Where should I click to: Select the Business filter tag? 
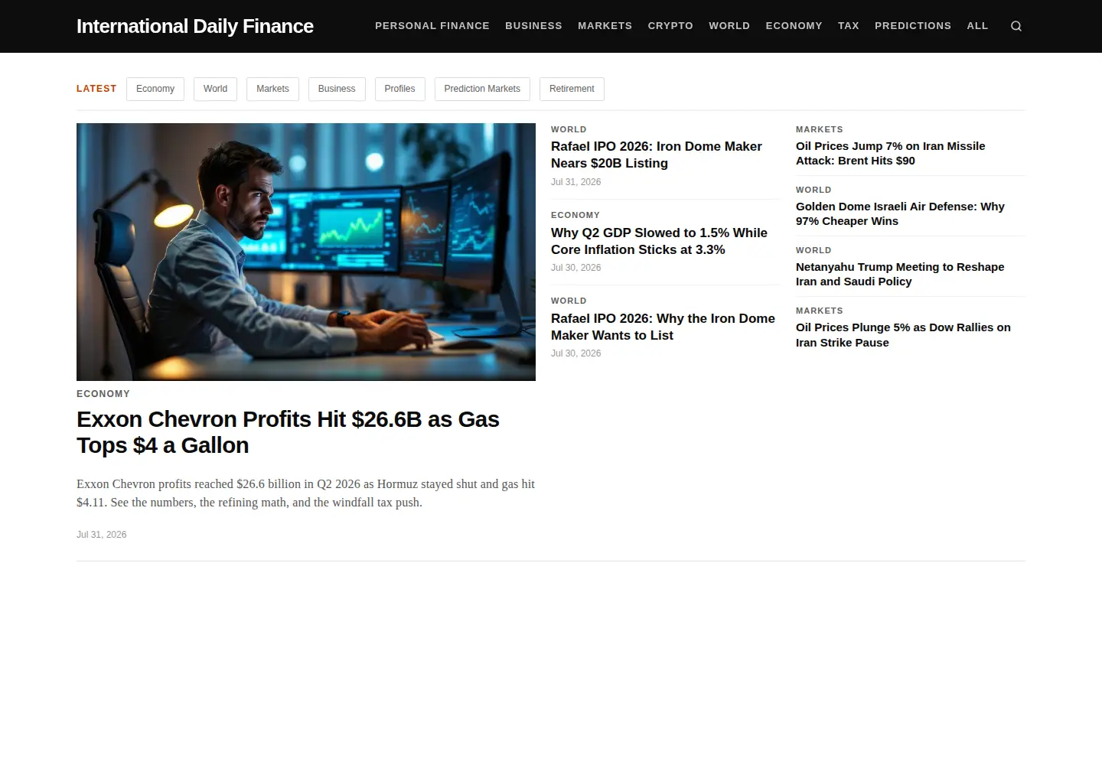tap(337, 89)
